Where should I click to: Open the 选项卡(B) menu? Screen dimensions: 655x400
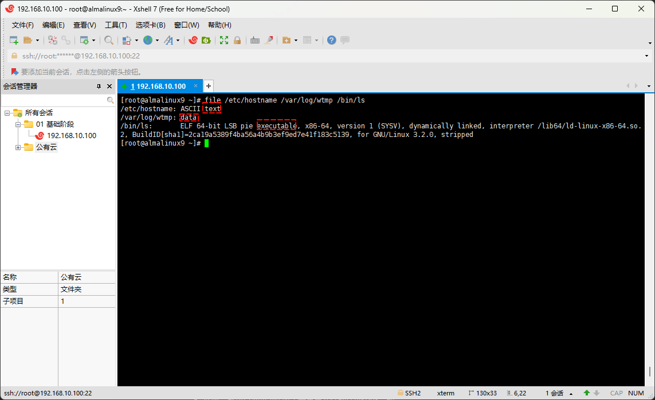pyautogui.click(x=150, y=25)
